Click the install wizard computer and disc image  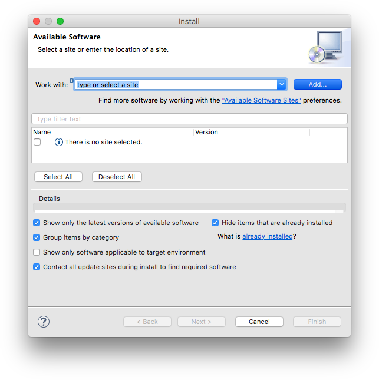pos(326,47)
